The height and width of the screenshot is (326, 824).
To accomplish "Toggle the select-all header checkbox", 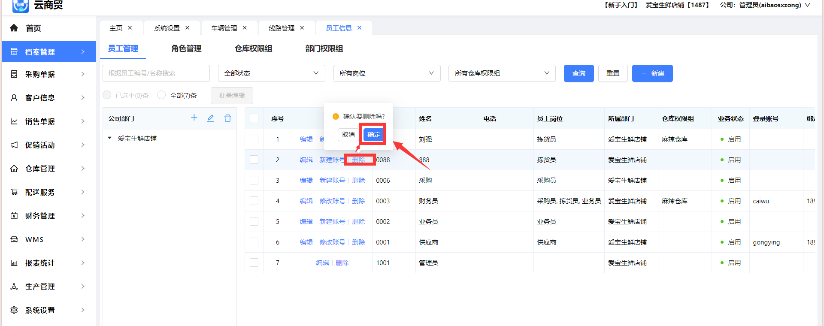I will click(x=254, y=118).
